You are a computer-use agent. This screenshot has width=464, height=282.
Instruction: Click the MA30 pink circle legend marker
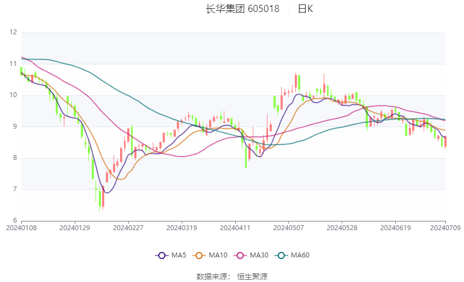tap(240, 255)
